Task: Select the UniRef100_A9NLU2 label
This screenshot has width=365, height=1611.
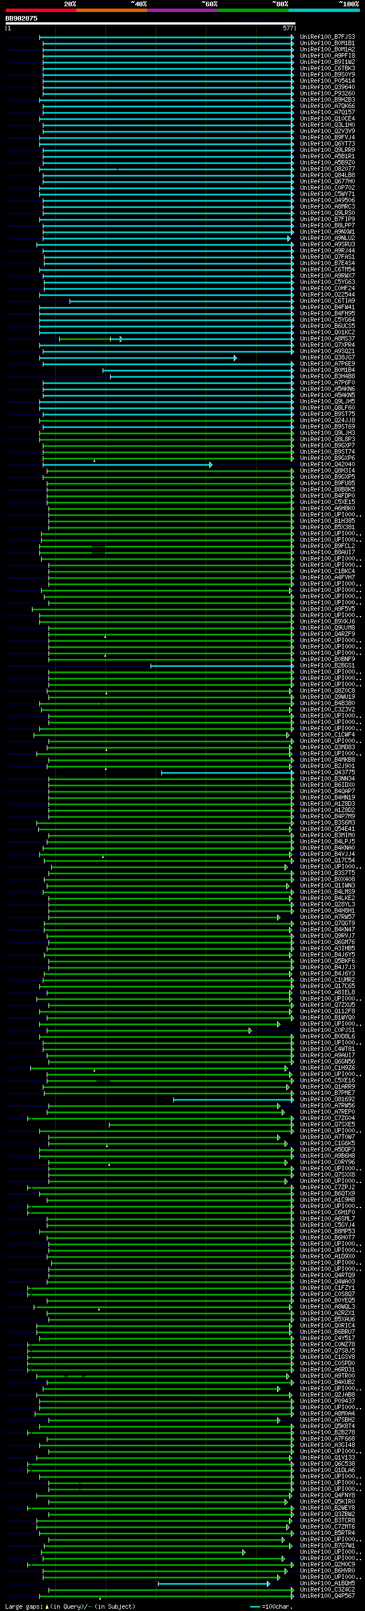Action: pos(327,238)
